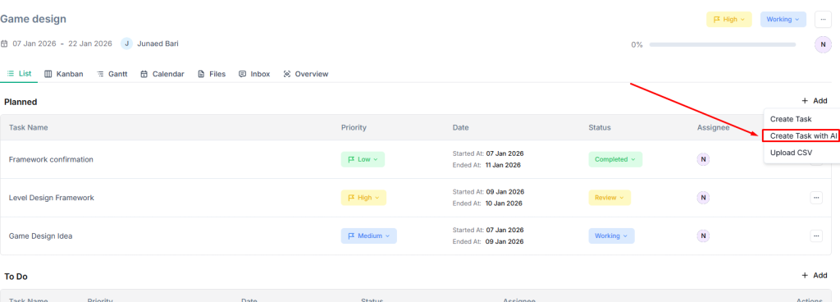Open the Game Design Idea task

(41, 236)
